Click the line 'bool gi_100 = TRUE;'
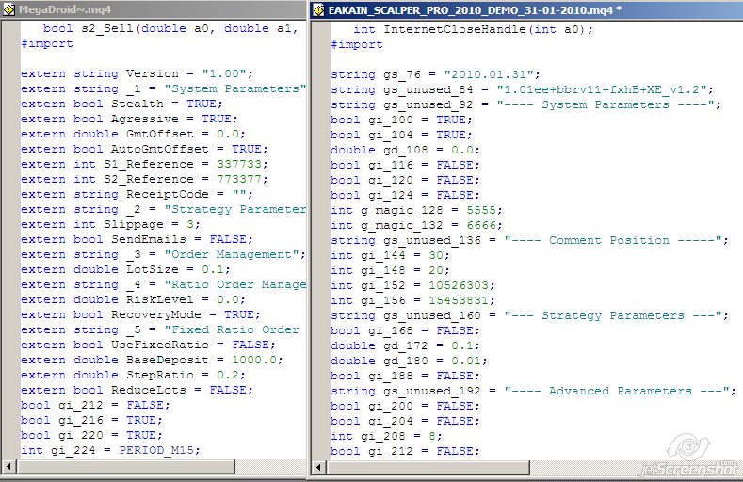The height and width of the screenshot is (482, 743). (x=401, y=120)
